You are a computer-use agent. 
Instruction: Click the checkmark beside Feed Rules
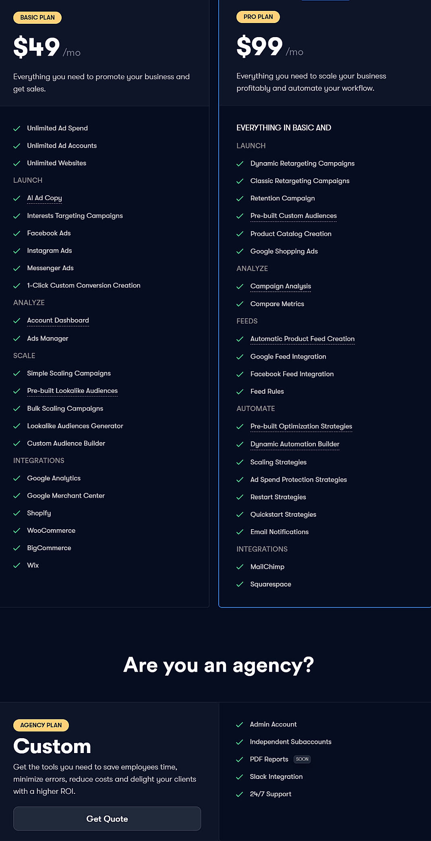pyautogui.click(x=240, y=391)
